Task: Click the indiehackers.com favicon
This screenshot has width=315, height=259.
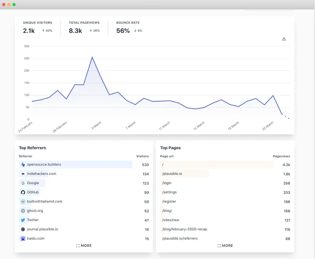Action: coord(23,174)
